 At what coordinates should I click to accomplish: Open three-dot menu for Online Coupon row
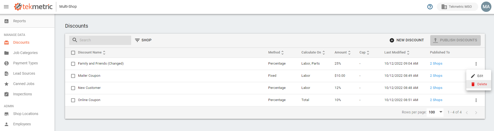(476, 100)
